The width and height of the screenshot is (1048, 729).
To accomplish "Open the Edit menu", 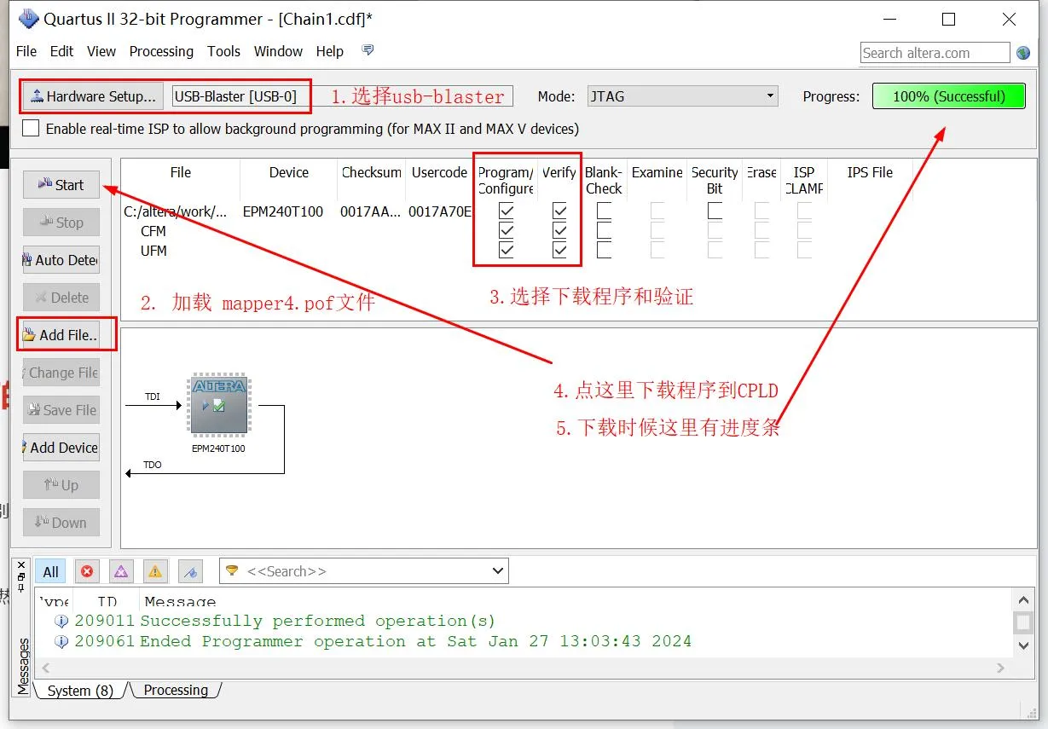I will click(x=61, y=51).
